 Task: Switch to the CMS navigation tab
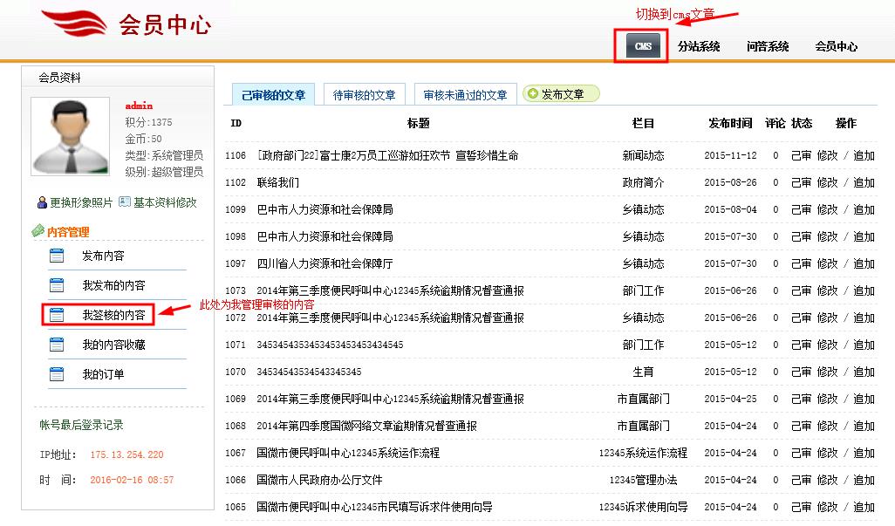coord(643,46)
